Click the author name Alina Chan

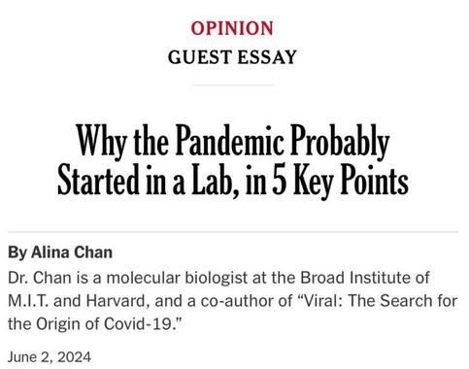click(x=72, y=252)
